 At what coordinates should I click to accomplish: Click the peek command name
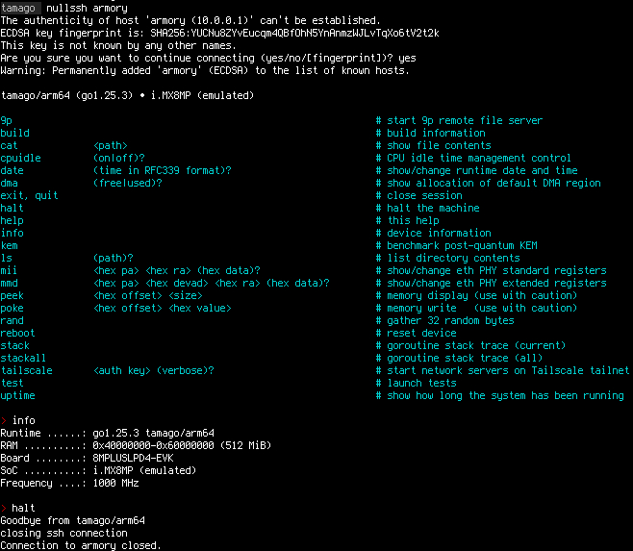pos(13,295)
